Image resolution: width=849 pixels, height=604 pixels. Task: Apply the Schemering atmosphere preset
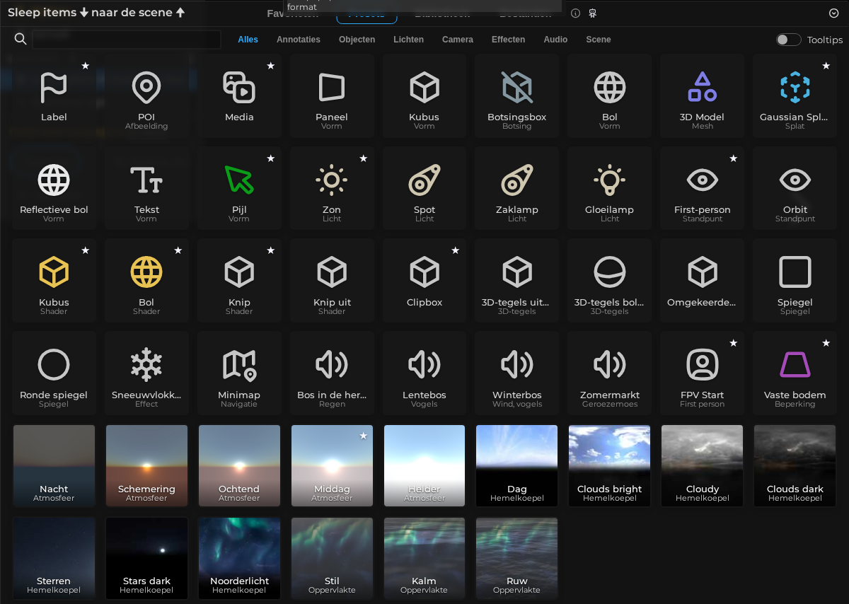tap(146, 465)
